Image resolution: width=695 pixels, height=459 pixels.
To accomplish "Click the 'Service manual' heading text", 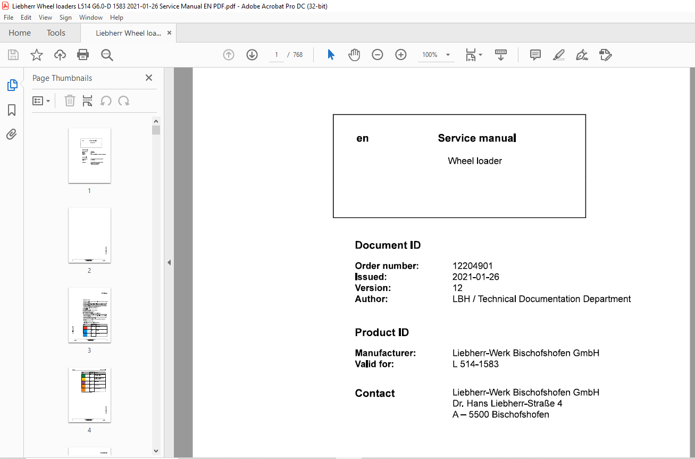I will coord(477,138).
